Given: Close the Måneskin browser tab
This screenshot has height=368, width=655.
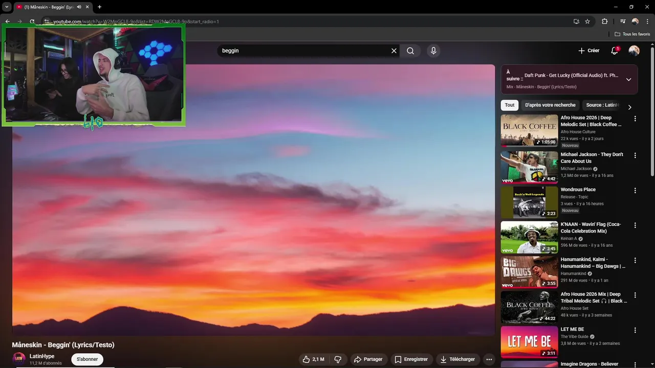Looking at the screenshot, I should (87, 7).
